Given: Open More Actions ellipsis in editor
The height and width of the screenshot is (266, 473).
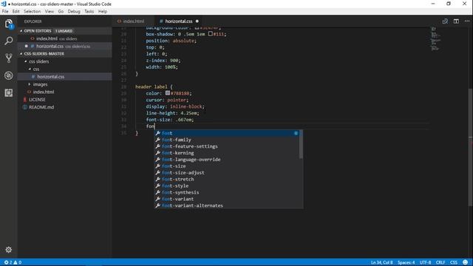Looking at the screenshot, I should (x=467, y=21).
